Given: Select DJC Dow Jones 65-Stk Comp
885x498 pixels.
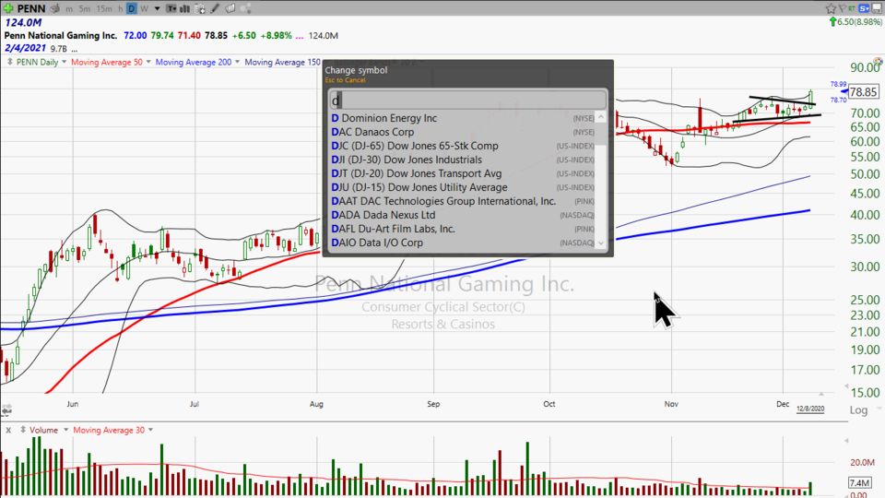Looking at the screenshot, I should coord(463,146).
